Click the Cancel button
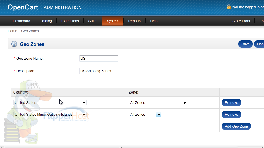 [x=259, y=44]
